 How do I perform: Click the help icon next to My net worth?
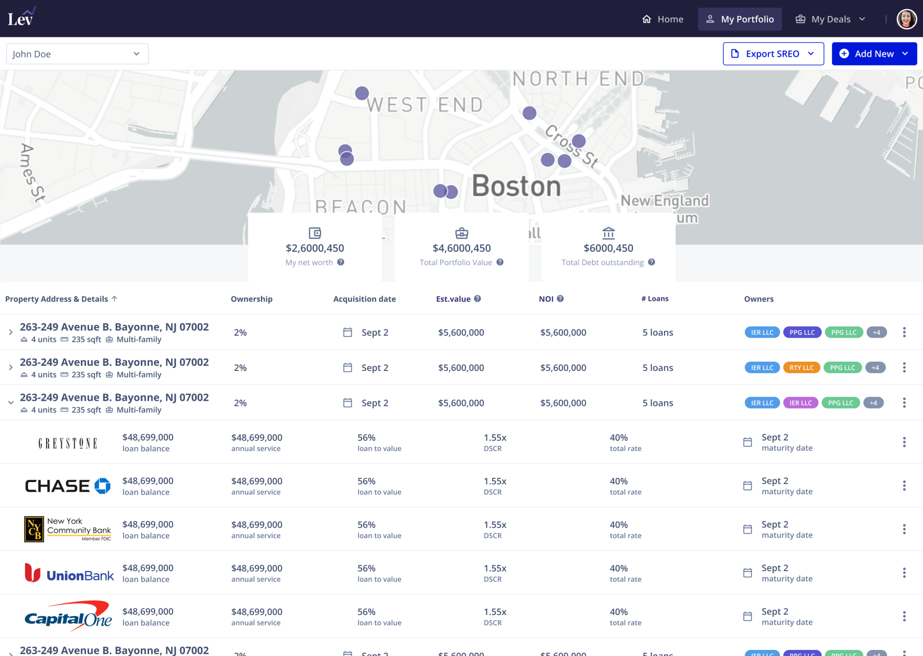[341, 262]
